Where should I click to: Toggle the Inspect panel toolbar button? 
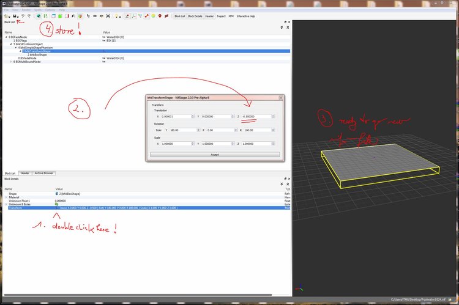tap(221, 16)
